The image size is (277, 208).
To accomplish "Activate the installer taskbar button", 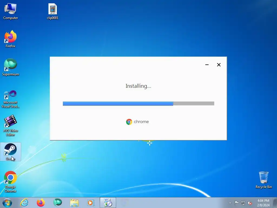I will pyautogui.click(x=108, y=203).
